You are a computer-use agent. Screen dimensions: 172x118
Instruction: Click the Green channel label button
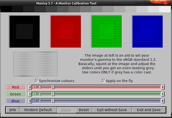pyautogui.click(x=15, y=94)
